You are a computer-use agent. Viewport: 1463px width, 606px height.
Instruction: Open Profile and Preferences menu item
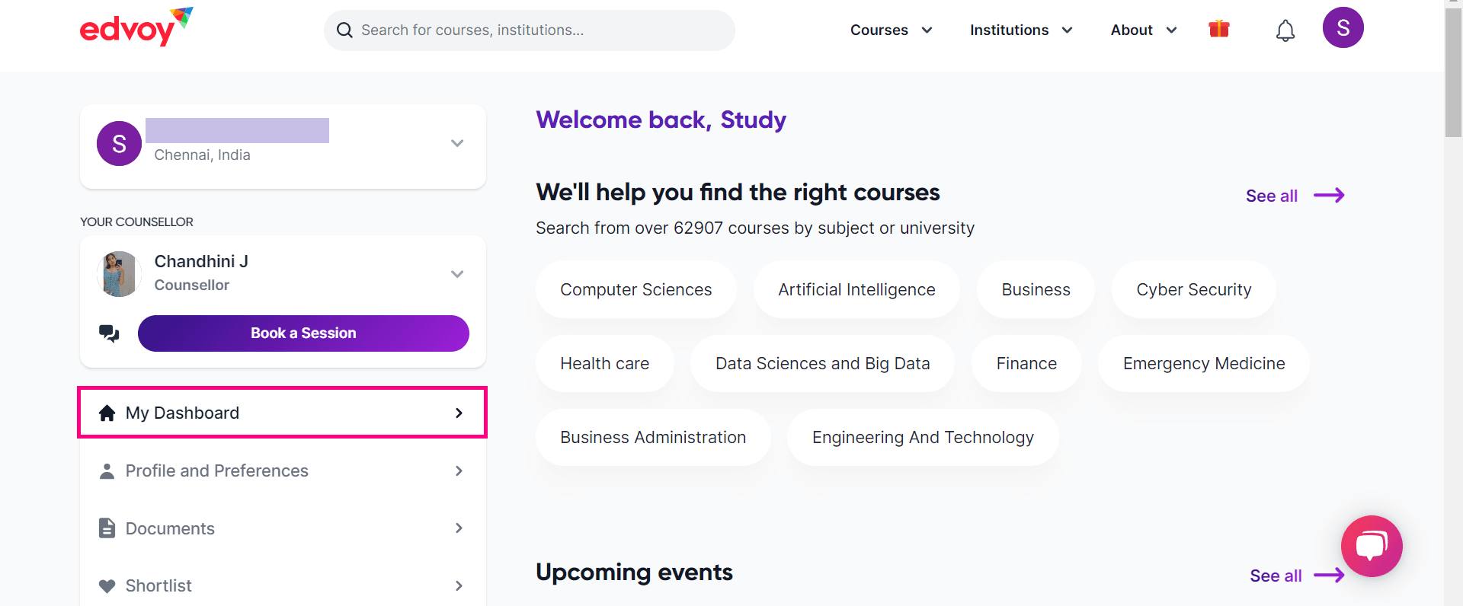click(283, 470)
